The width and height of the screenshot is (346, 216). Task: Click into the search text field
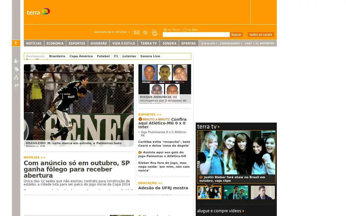[x=196, y=35]
